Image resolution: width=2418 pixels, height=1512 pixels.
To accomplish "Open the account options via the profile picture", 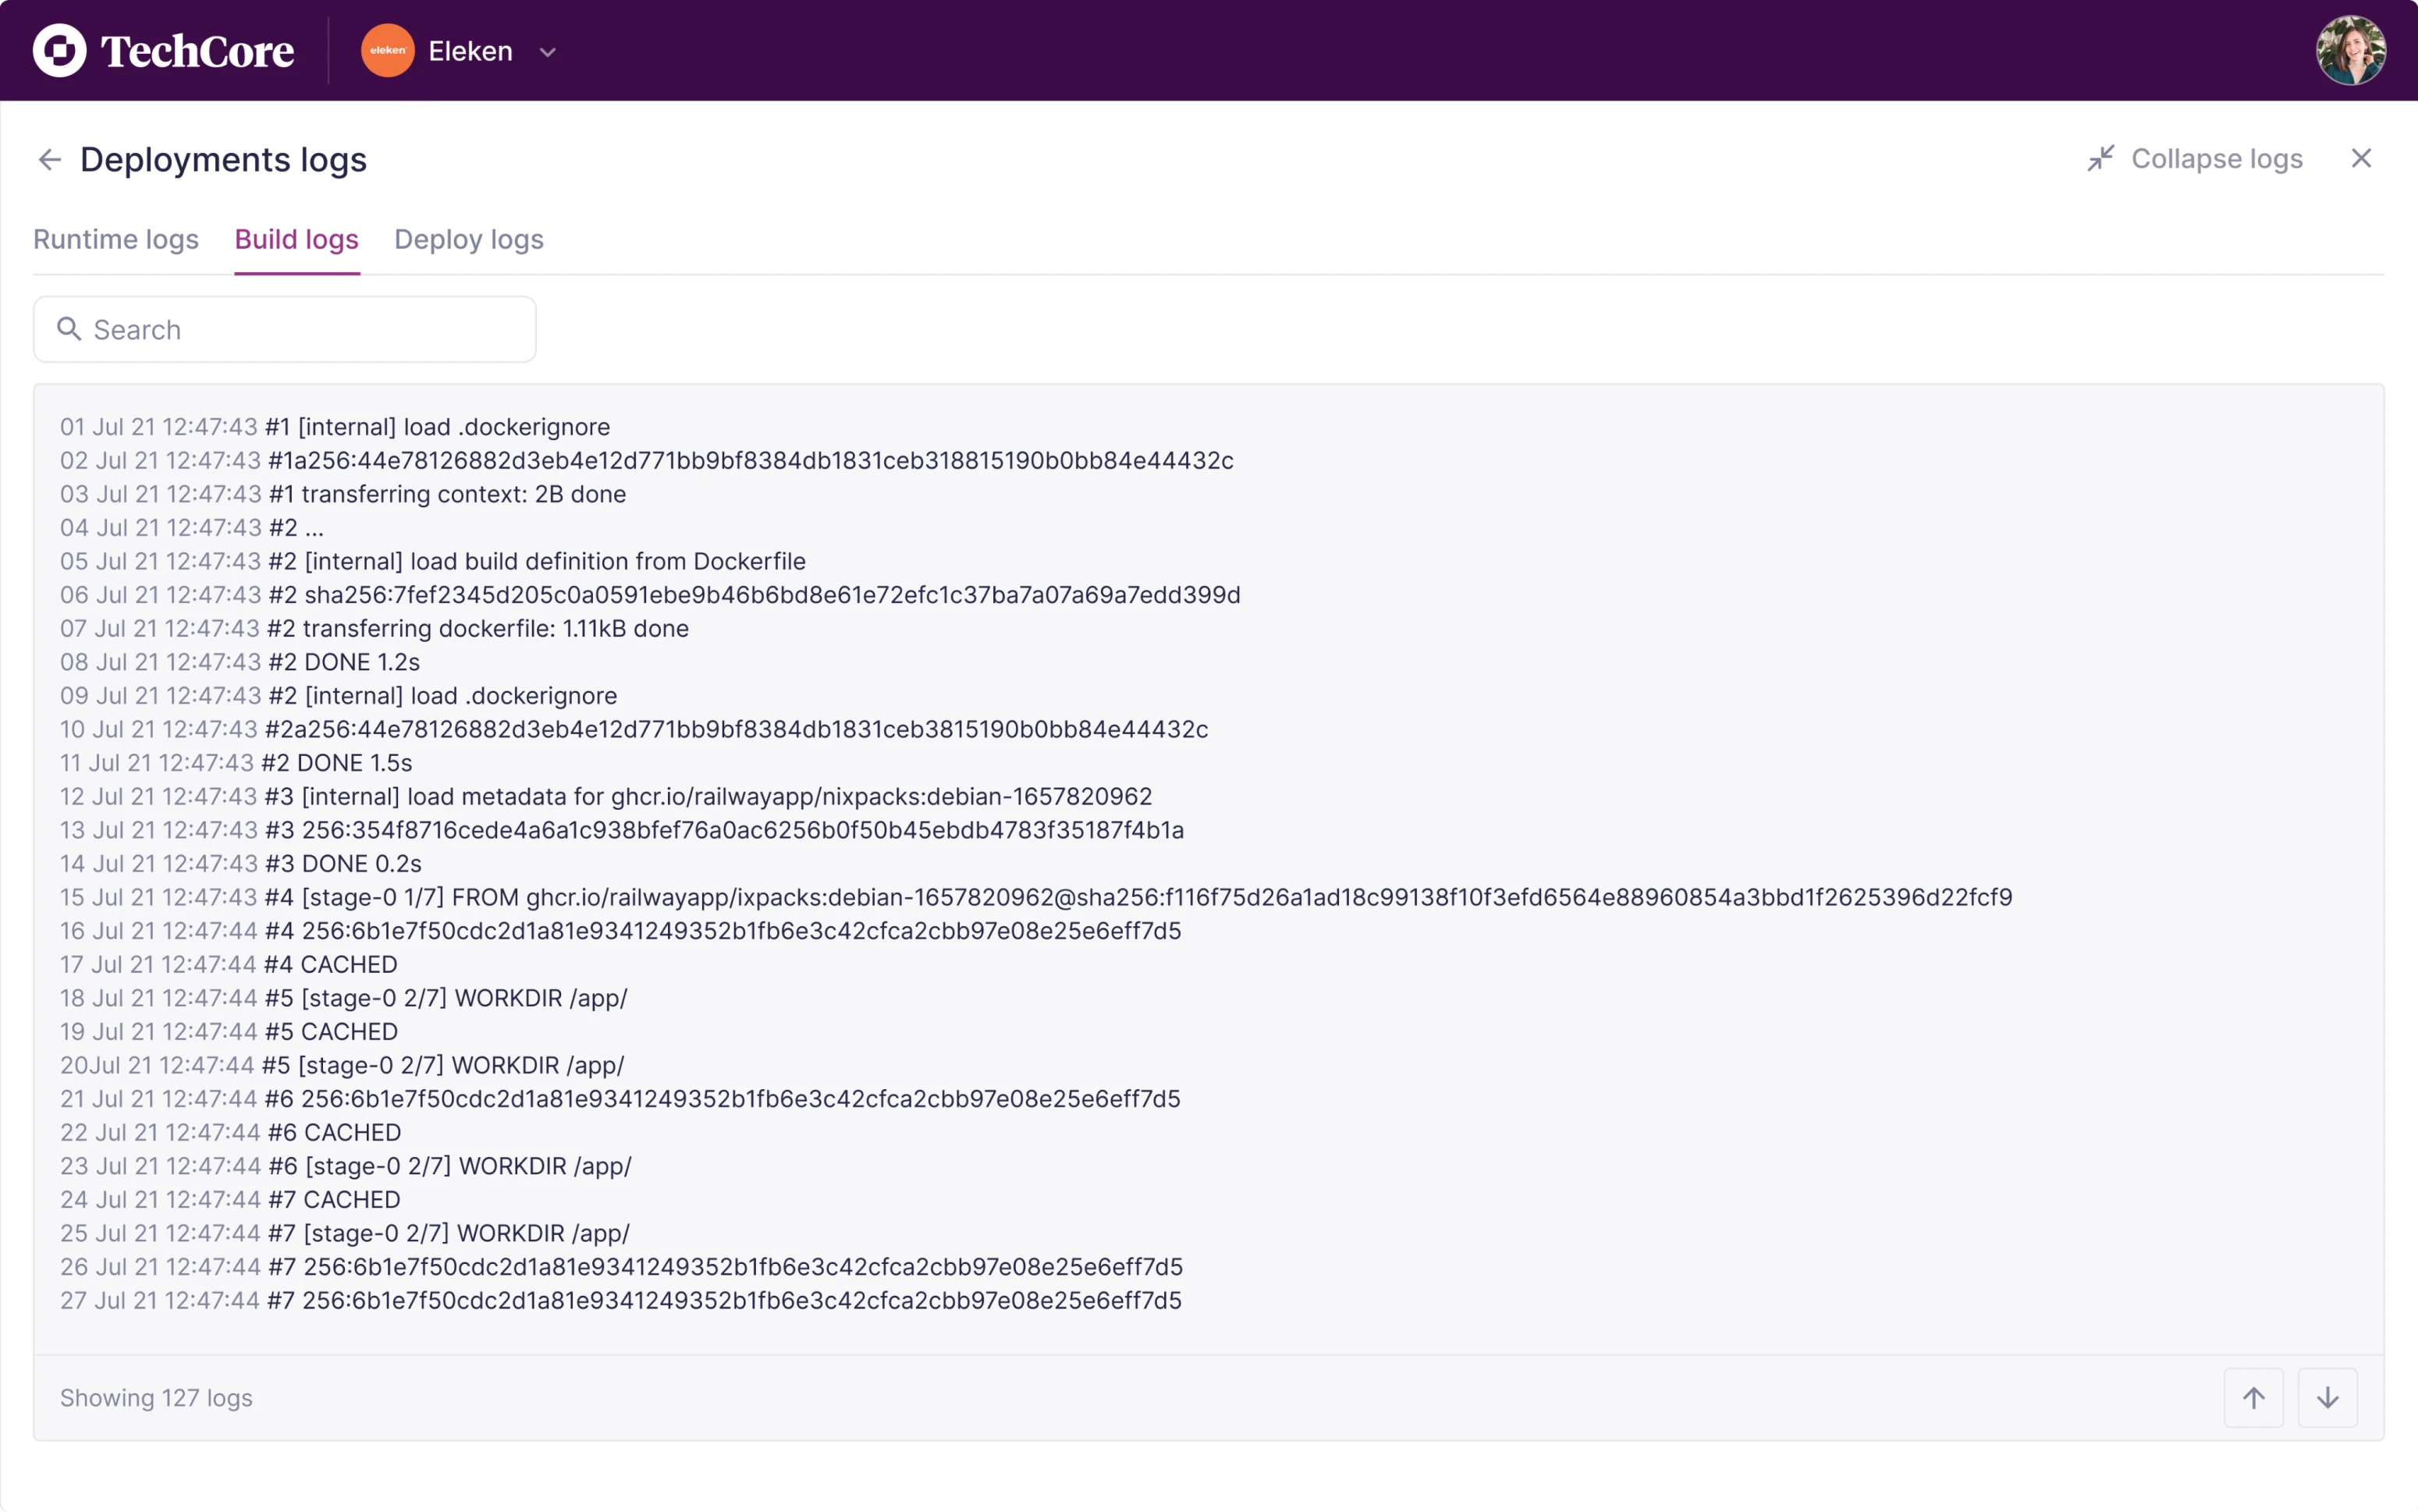I will click(2350, 50).
